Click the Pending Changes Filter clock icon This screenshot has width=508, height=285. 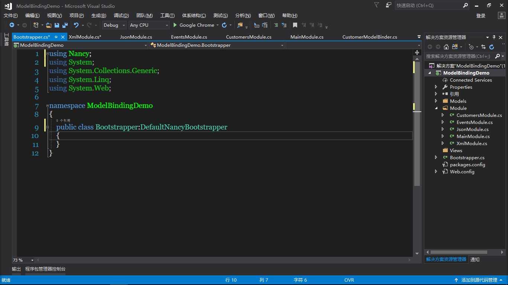tap(471, 47)
